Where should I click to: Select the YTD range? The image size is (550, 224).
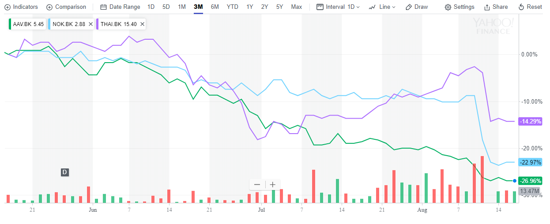(x=233, y=7)
